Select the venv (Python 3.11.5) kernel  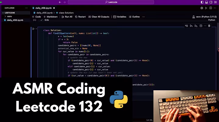[204, 17]
